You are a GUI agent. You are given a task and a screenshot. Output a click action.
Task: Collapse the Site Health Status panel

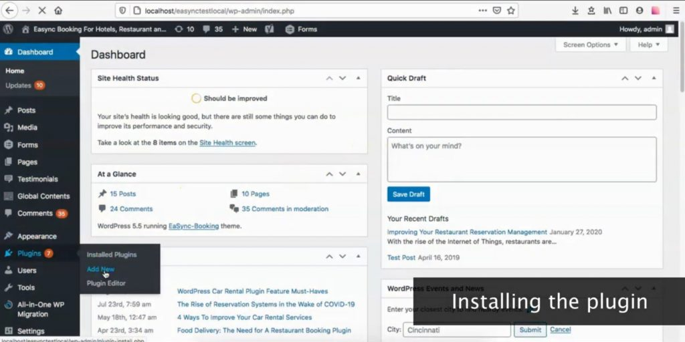point(359,78)
